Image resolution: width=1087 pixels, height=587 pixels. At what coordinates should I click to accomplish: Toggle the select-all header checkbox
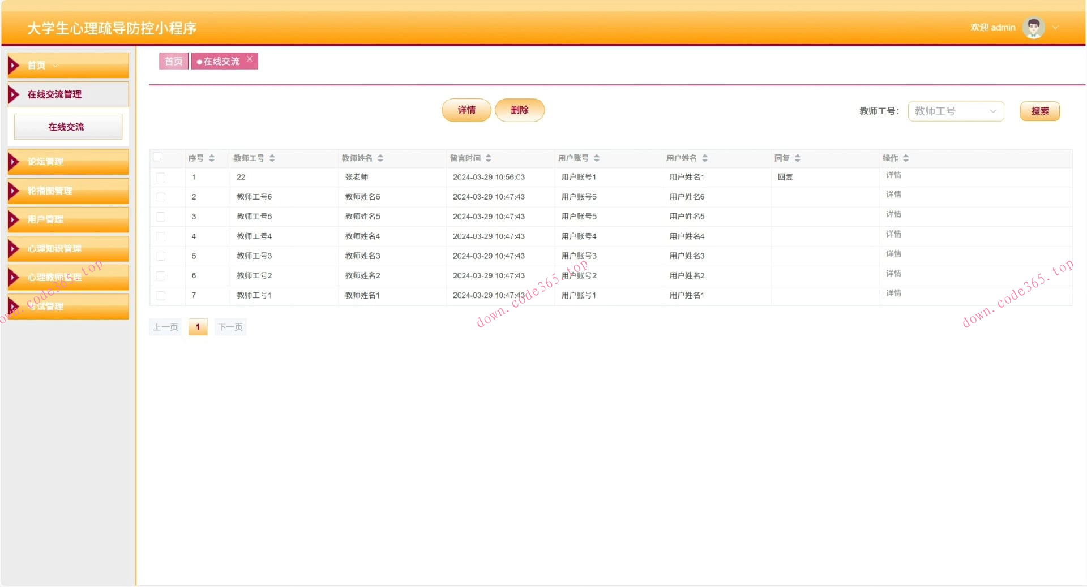coord(158,157)
